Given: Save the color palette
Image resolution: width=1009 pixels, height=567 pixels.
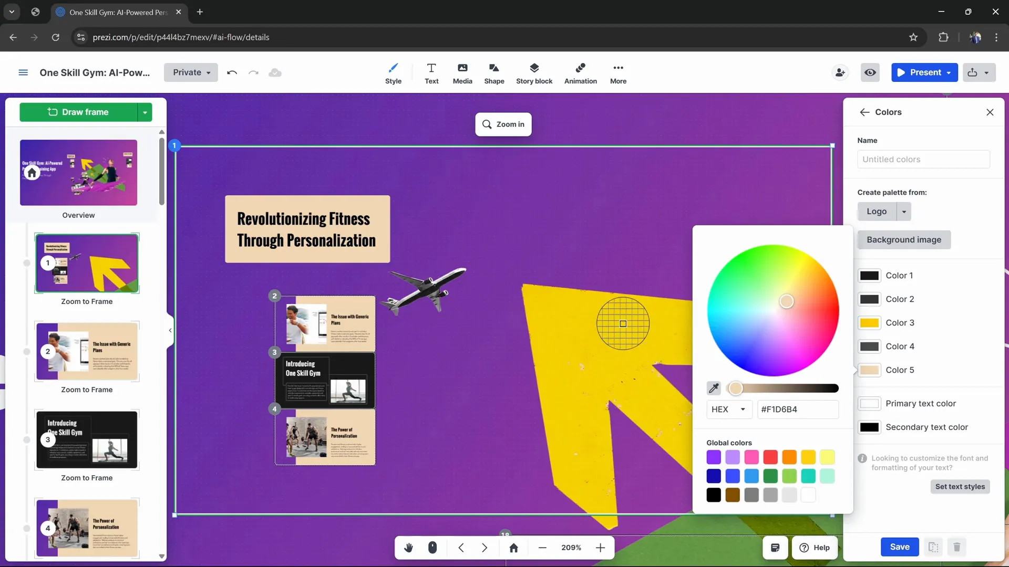Looking at the screenshot, I should [x=900, y=547].
